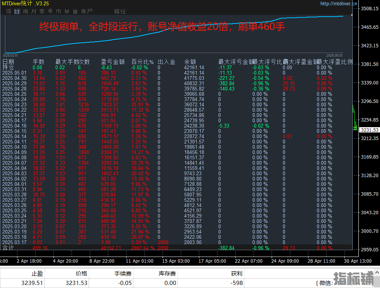Click the scroll-up chevron in bottom-right corner
The width and height of the screenshot is (380, 288).
(377, 272)
